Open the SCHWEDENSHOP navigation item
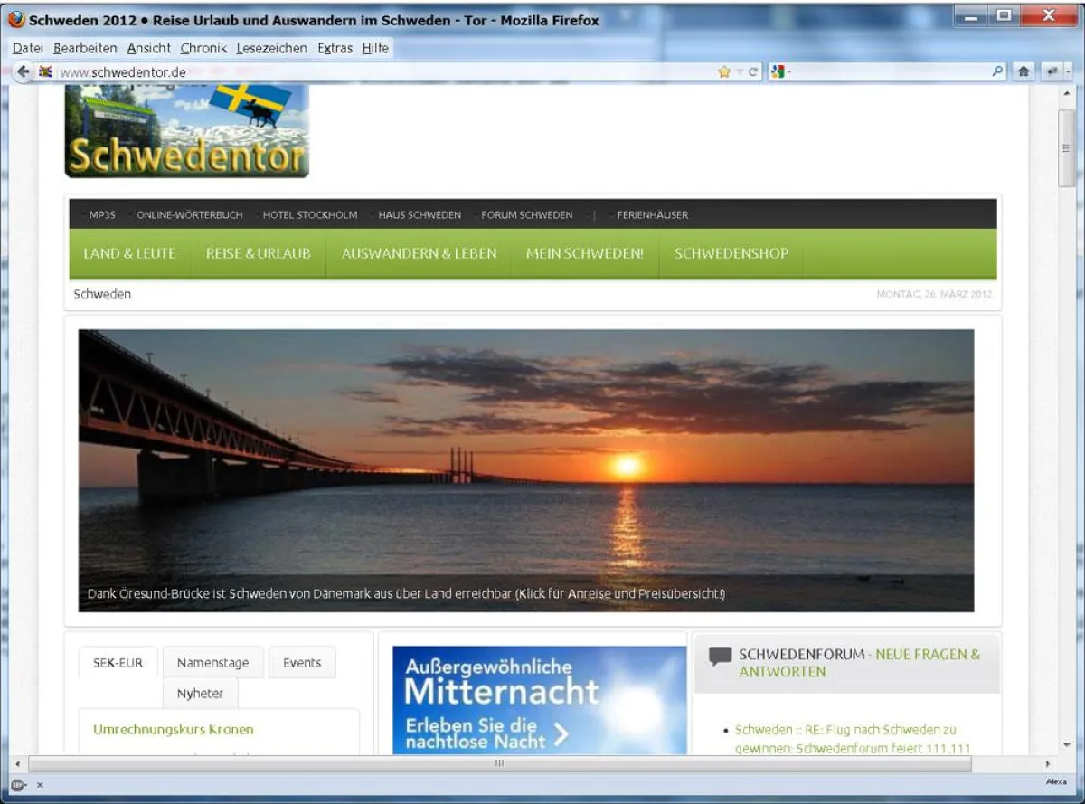Screen dimensions: 1085x804 click(731, 254)
